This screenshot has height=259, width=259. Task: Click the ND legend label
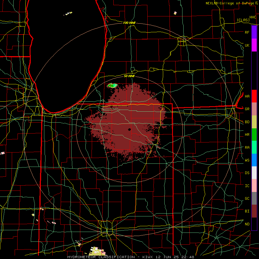247,224
